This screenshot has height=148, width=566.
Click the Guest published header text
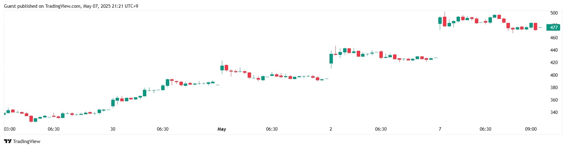click(x=71, y=6)
